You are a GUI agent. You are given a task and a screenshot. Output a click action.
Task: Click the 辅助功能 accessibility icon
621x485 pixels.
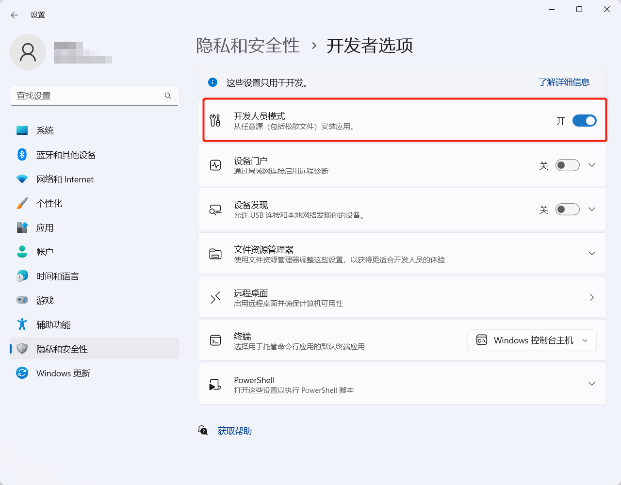[x=22, y=324]
